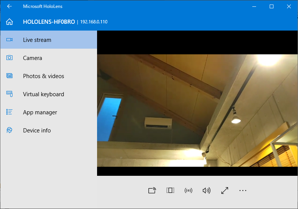
Task: Click the App manager list icon
Action: [x=9, y=112]
